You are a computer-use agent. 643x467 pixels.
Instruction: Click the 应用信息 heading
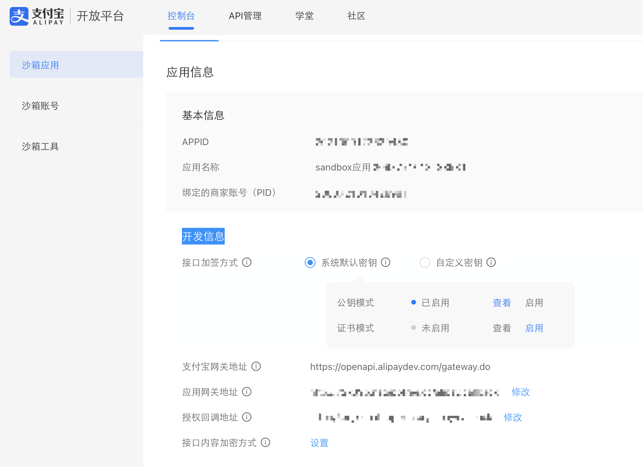pos(190,72)
